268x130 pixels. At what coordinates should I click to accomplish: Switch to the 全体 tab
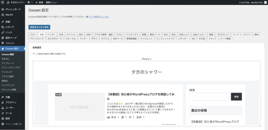42,34
